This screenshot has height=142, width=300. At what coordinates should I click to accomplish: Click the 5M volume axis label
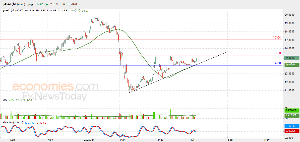pos(286,108)
